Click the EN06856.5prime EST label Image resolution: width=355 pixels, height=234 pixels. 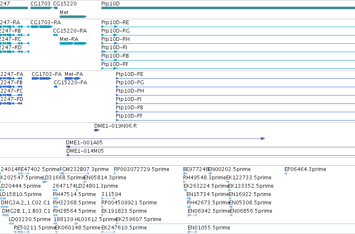pos(251,211)
